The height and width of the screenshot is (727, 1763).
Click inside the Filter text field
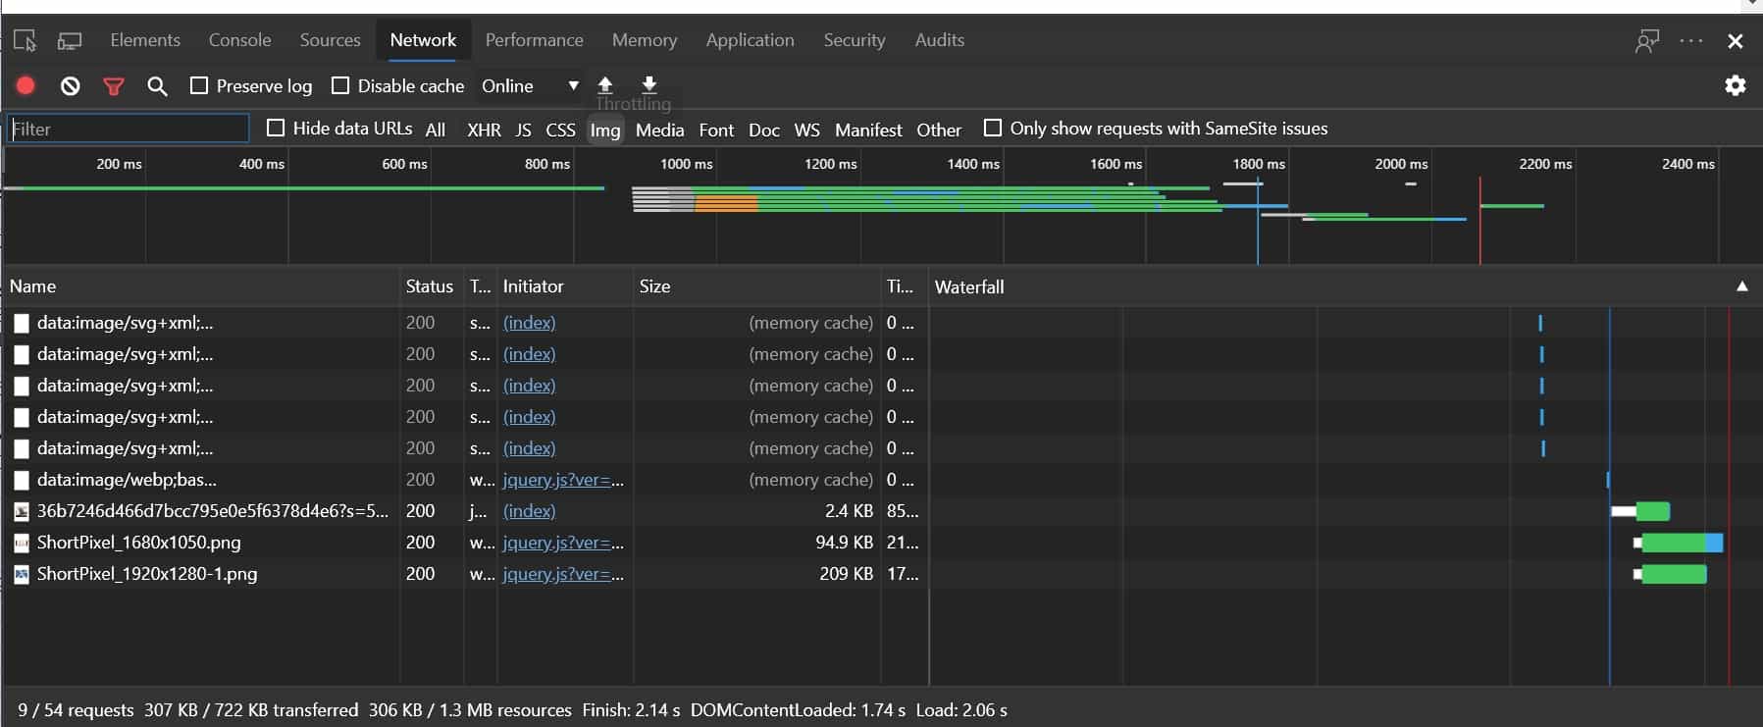pyautogui.click(x=128, y=129)
